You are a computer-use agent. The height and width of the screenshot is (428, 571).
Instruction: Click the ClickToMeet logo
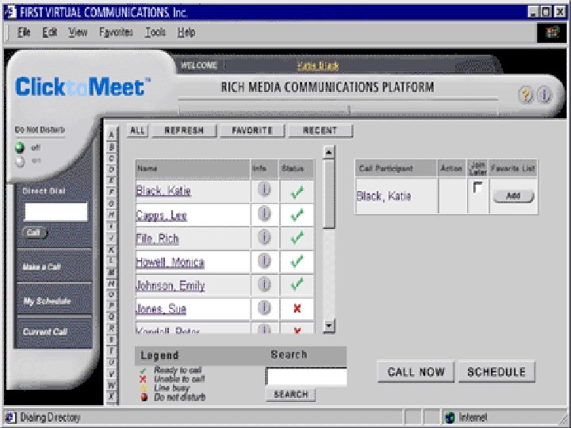(82, 86)
